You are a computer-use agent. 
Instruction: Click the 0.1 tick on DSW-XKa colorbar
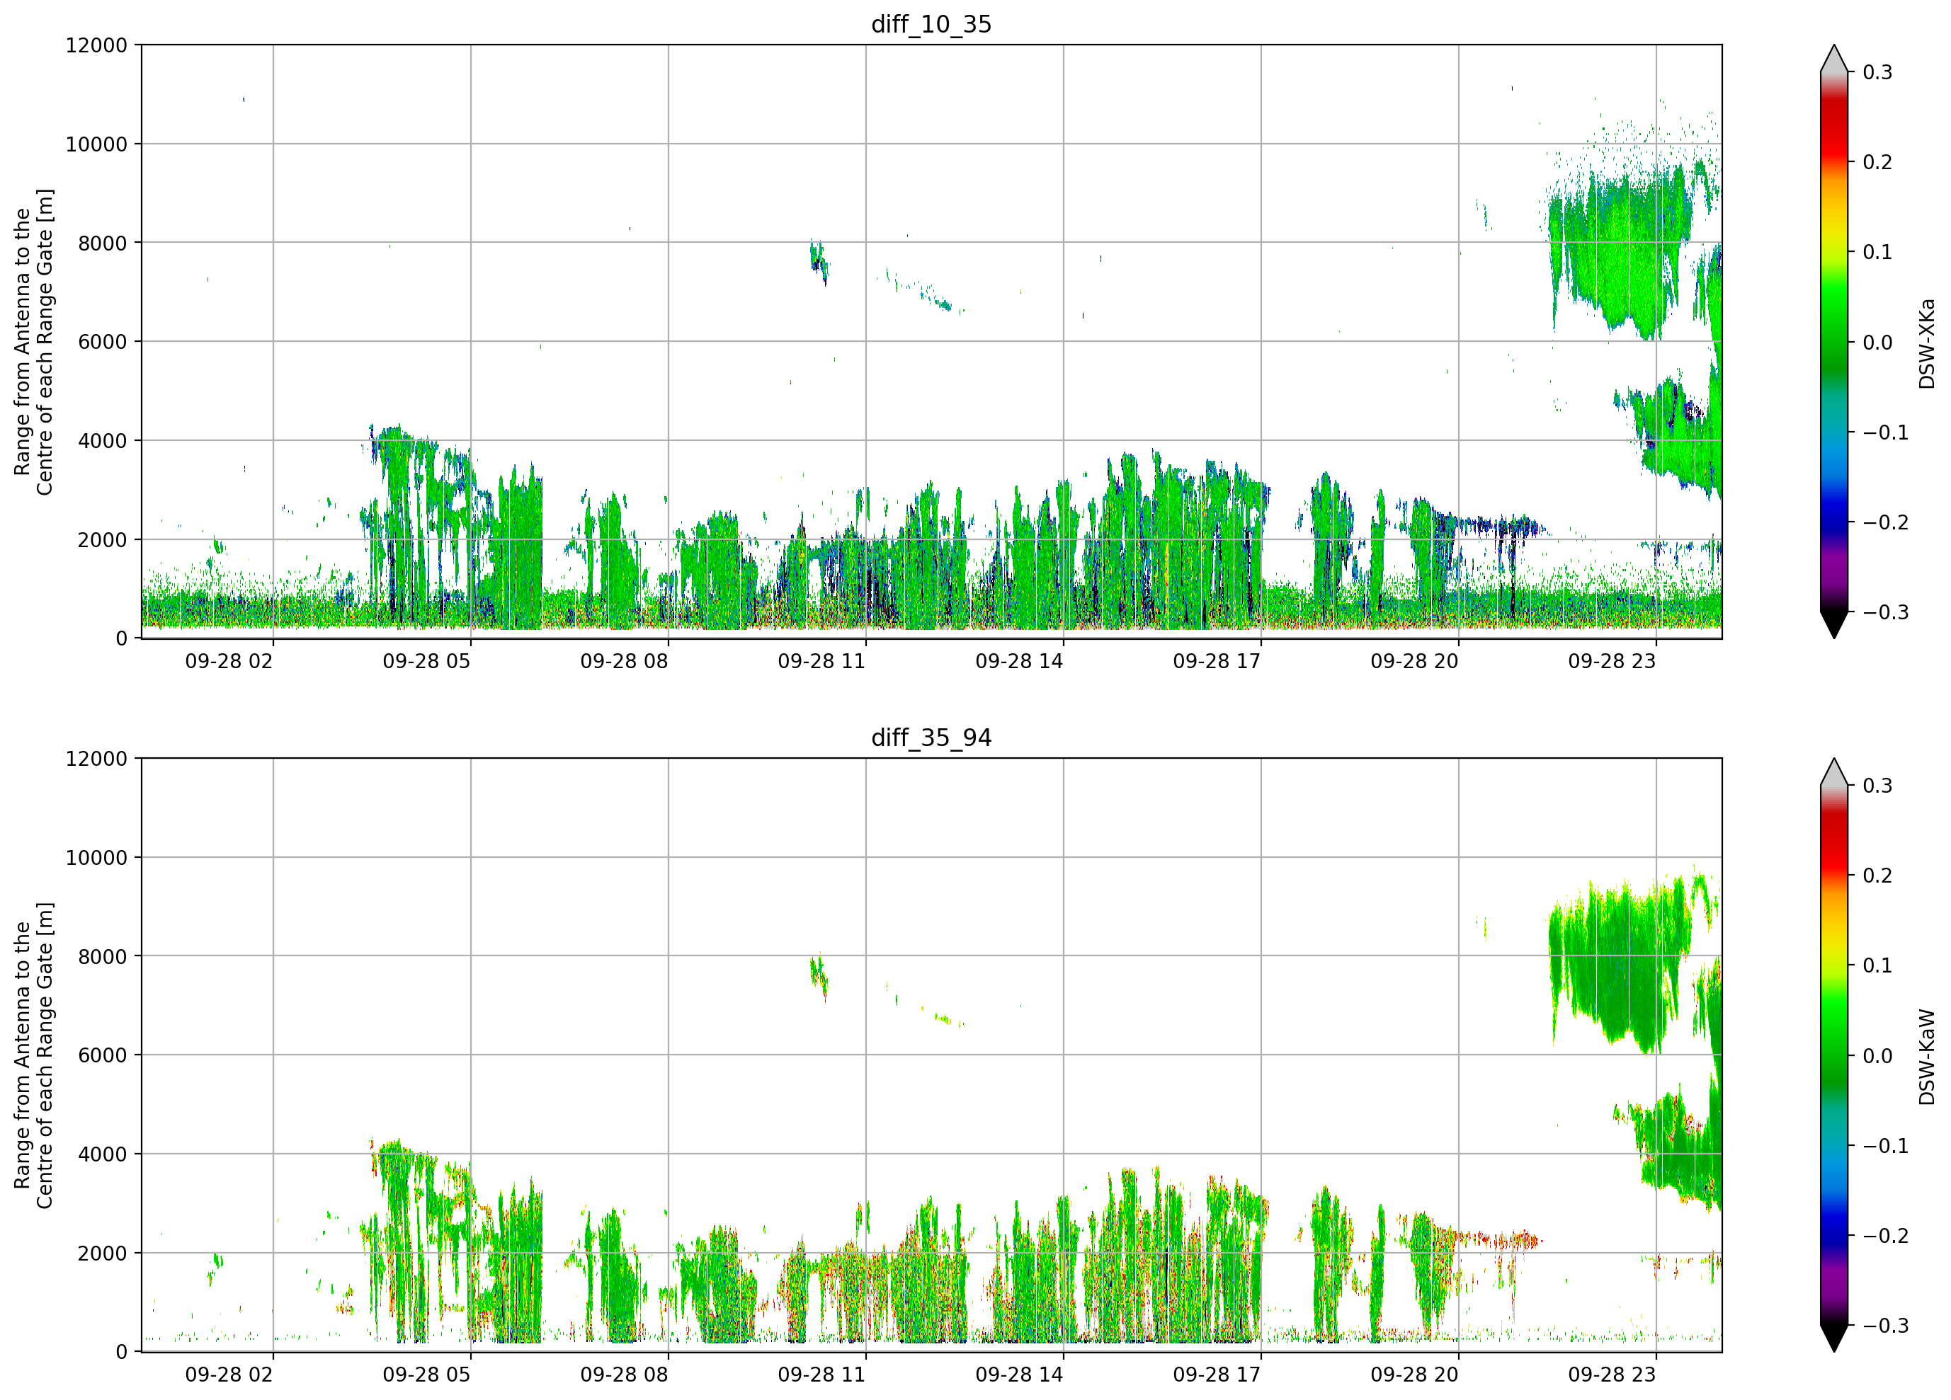pos(1878,252)
